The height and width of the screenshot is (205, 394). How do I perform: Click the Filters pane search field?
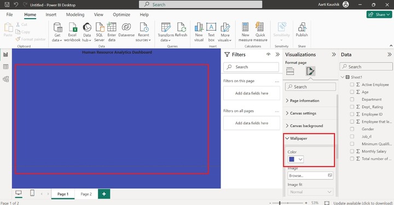(251, 67)
